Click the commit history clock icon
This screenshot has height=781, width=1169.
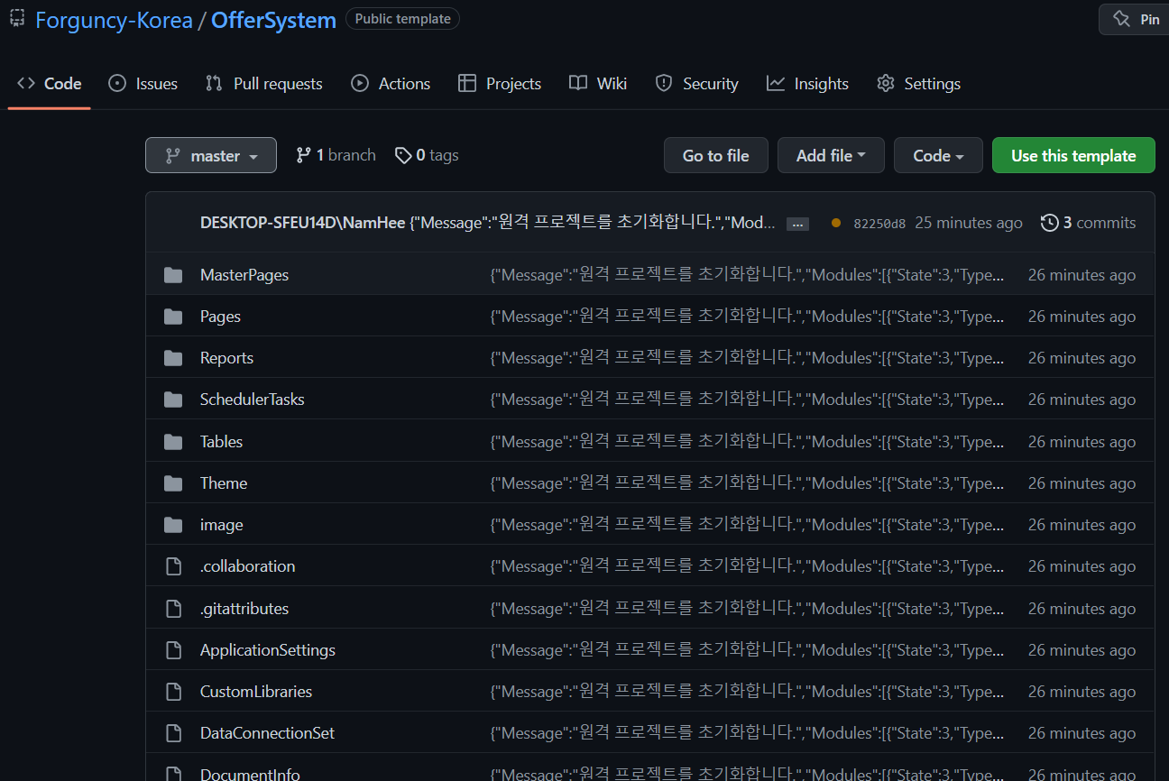click(x=1049, y=223)
